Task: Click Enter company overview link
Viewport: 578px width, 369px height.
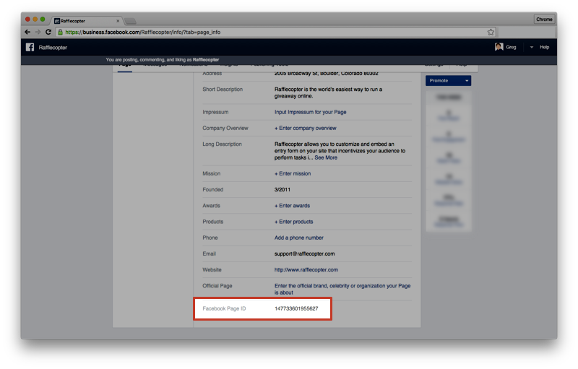Action: (x=305, y=128)
